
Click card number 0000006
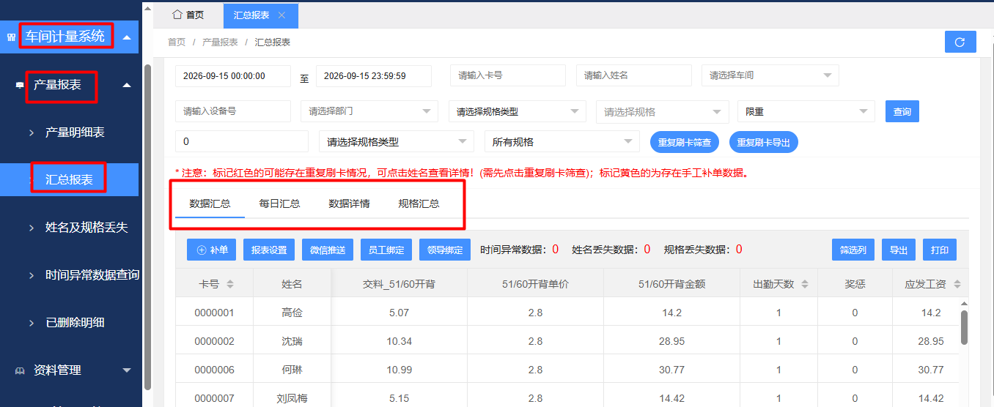[214, 370]
